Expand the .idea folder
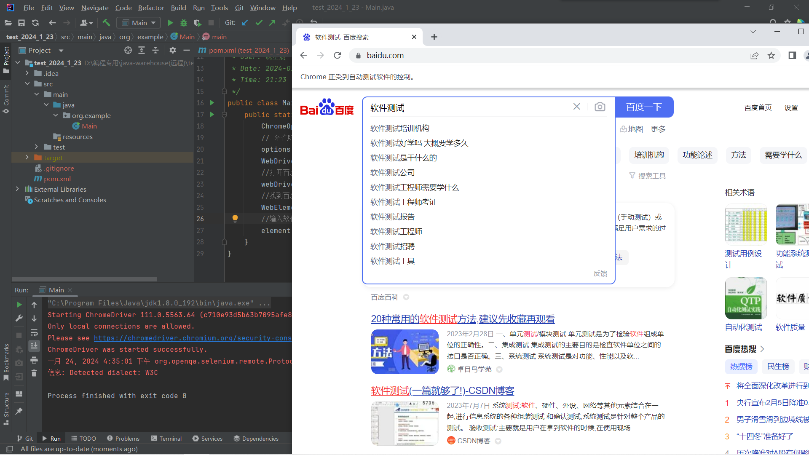This screenshot has height=455, width=809. click(27, 73)
